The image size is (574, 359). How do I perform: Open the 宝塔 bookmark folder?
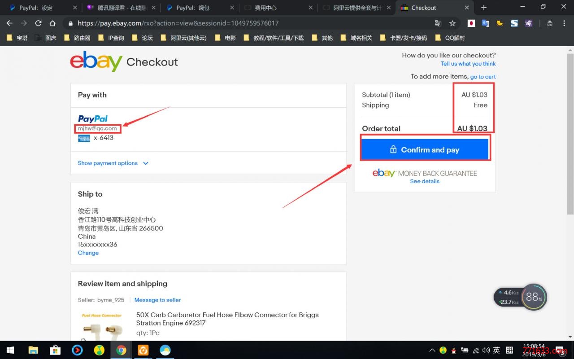coord(17,38)
